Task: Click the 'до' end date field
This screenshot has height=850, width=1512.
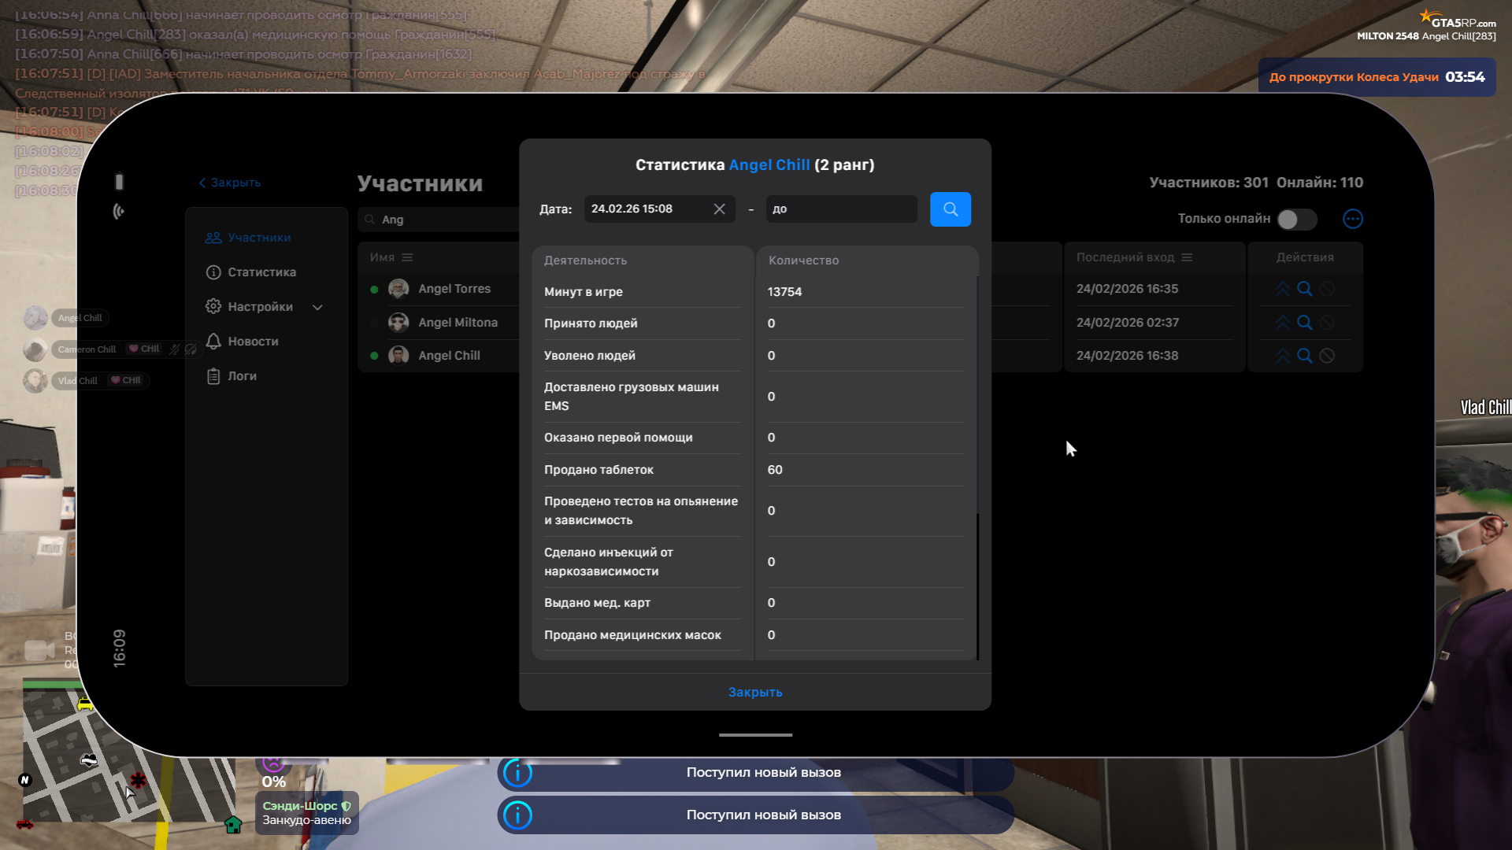Action: click(840, 209)
